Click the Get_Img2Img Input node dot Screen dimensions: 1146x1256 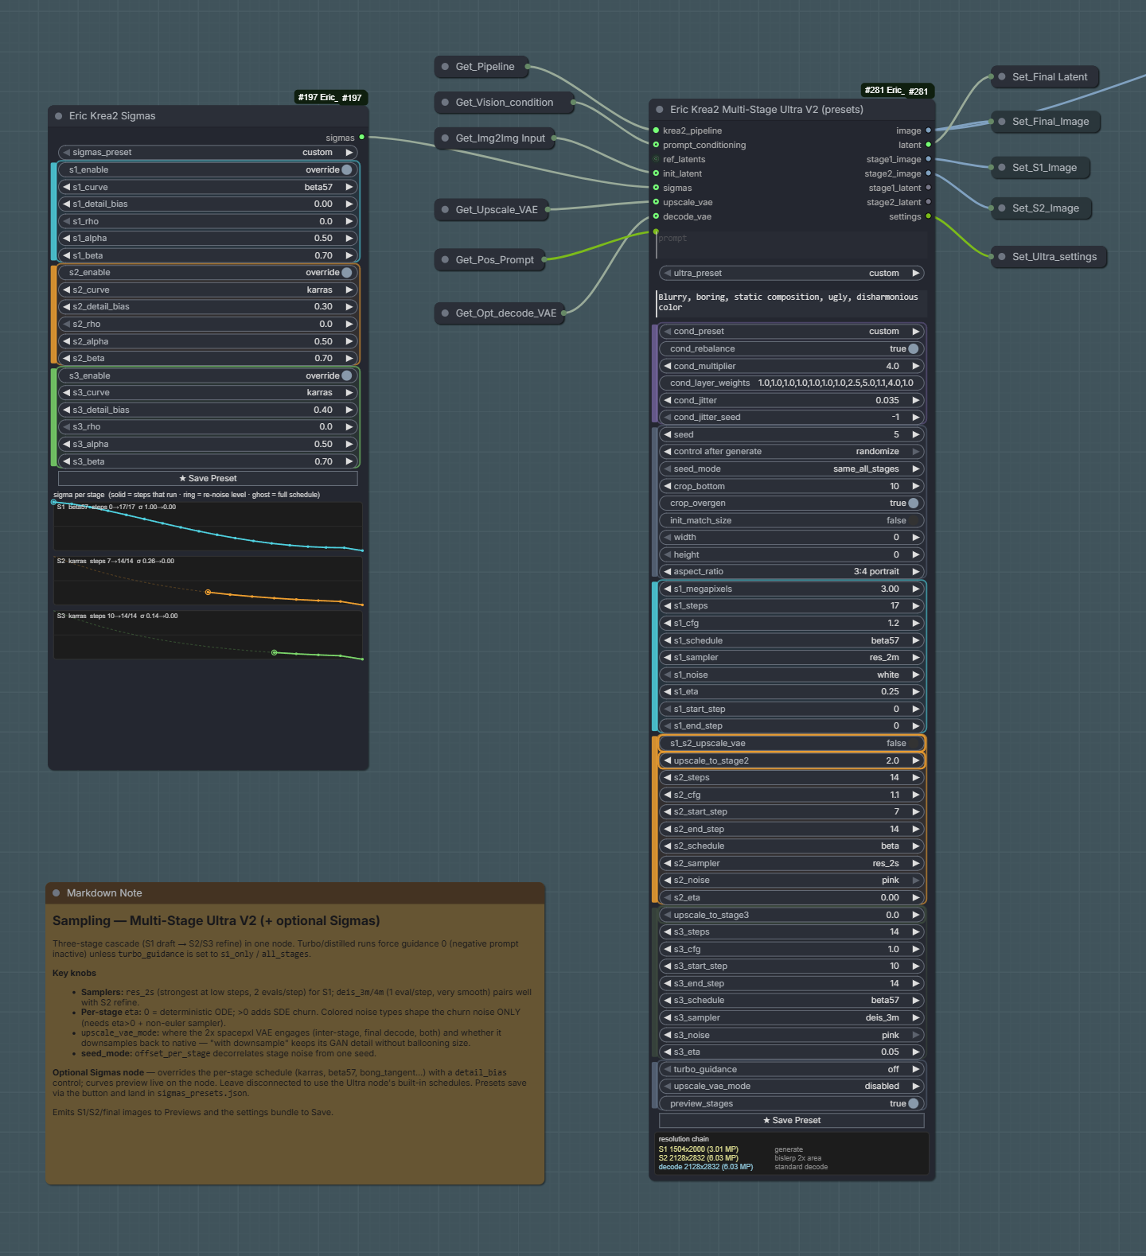click(445, 138)
